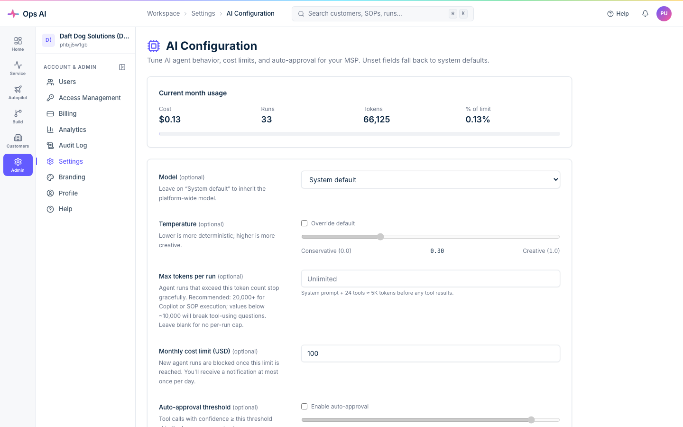Click the Users people icon
This screenshot has width=683, height=427.
(x=50, y=82)
